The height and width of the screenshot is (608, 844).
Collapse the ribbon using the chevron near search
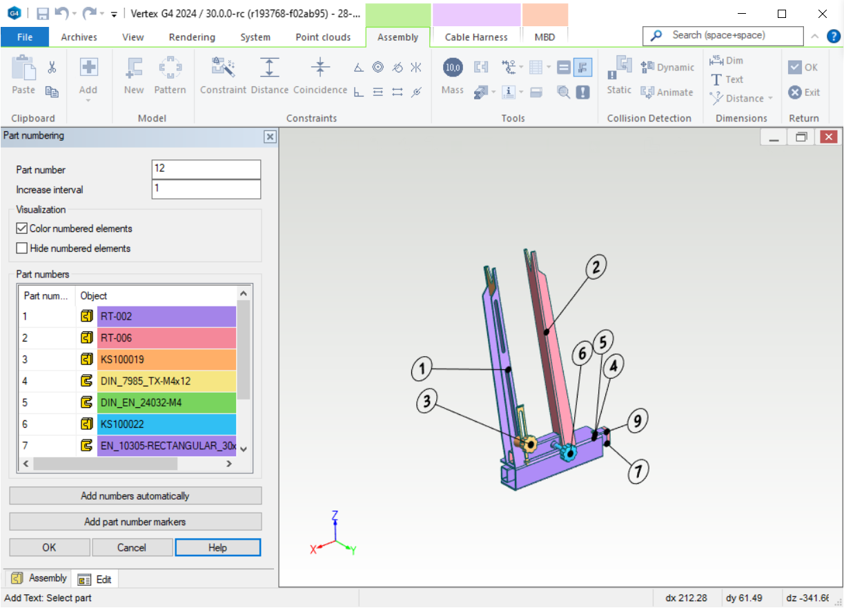814,35
